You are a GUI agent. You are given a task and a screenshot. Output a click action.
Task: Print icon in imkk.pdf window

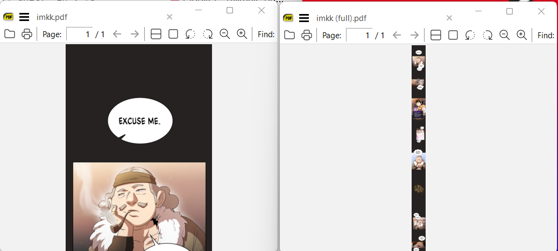[x=27, y=34]
